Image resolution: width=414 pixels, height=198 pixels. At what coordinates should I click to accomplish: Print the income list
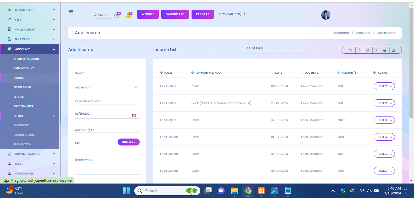384,50
